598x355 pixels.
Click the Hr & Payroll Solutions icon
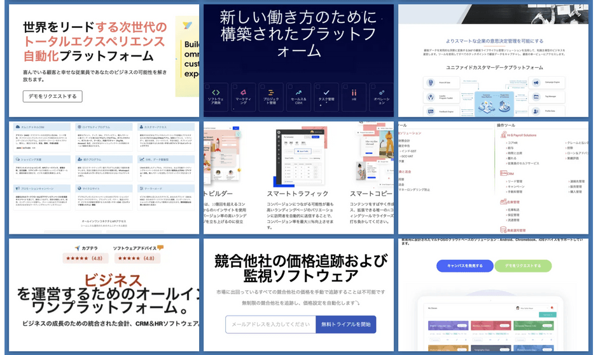click(x=503, y=135)
